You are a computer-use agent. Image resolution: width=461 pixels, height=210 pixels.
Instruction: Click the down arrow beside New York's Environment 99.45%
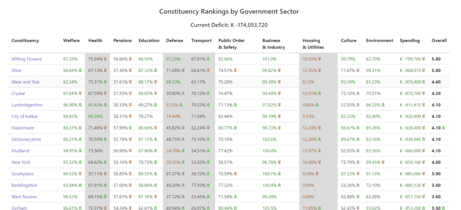tap(390, 163)
